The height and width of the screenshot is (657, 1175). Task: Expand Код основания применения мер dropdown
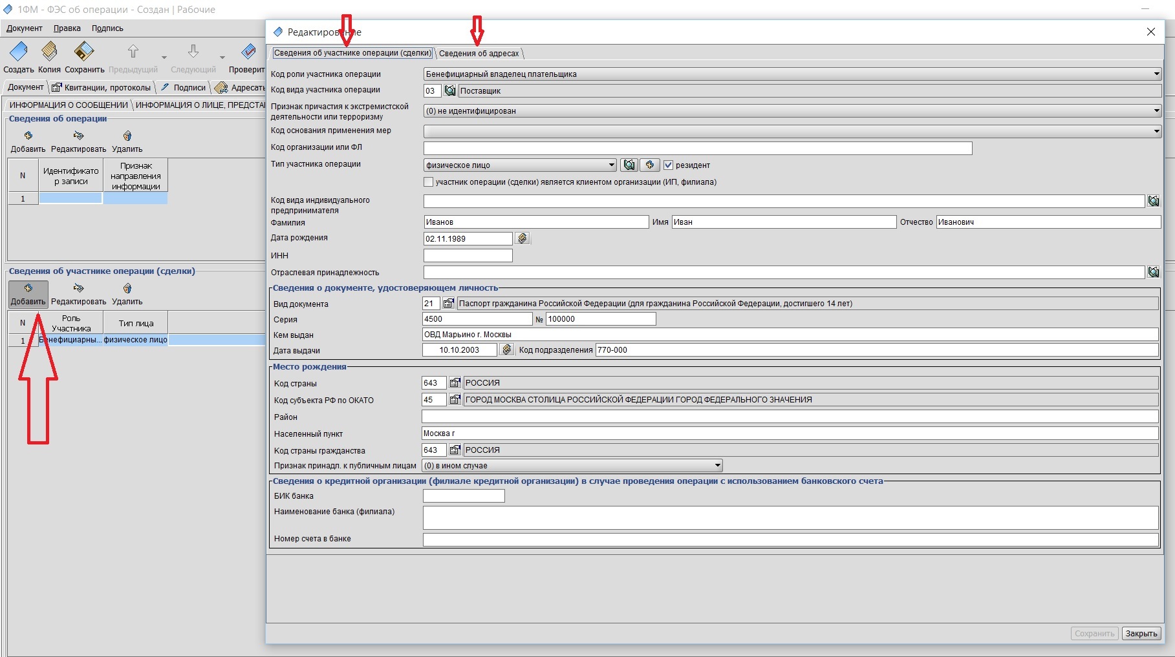tap(1156, 131)
